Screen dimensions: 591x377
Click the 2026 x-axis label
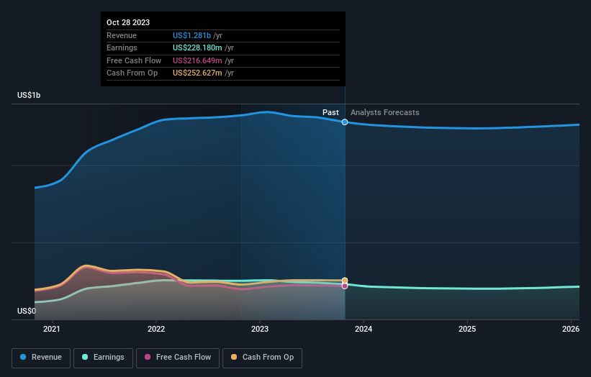point(571,329)
